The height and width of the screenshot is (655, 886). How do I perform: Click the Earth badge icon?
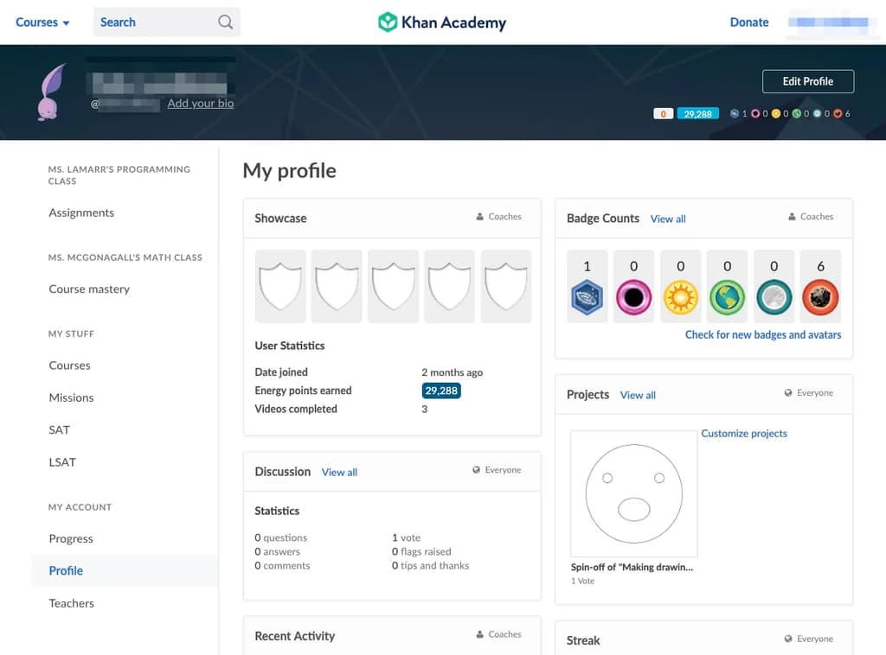tap(727, 297)
